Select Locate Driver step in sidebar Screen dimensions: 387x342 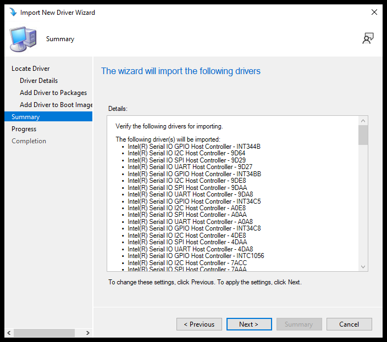pos(31,69)
